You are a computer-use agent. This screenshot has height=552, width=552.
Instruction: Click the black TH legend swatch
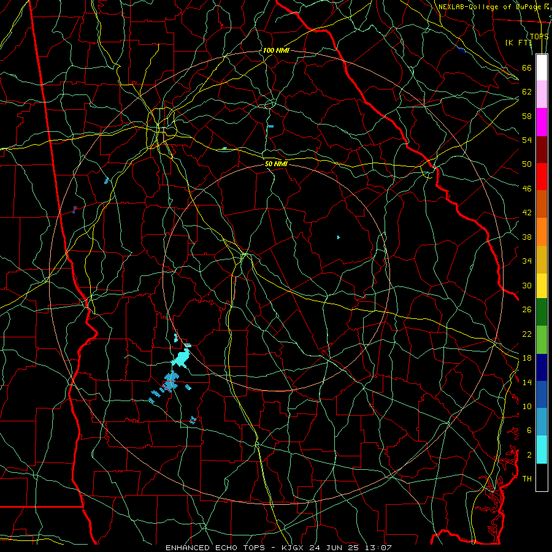click(x=542, y=477)
